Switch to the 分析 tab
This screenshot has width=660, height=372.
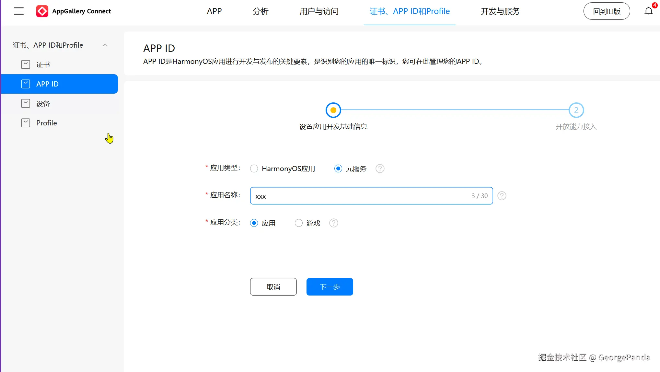260,11
